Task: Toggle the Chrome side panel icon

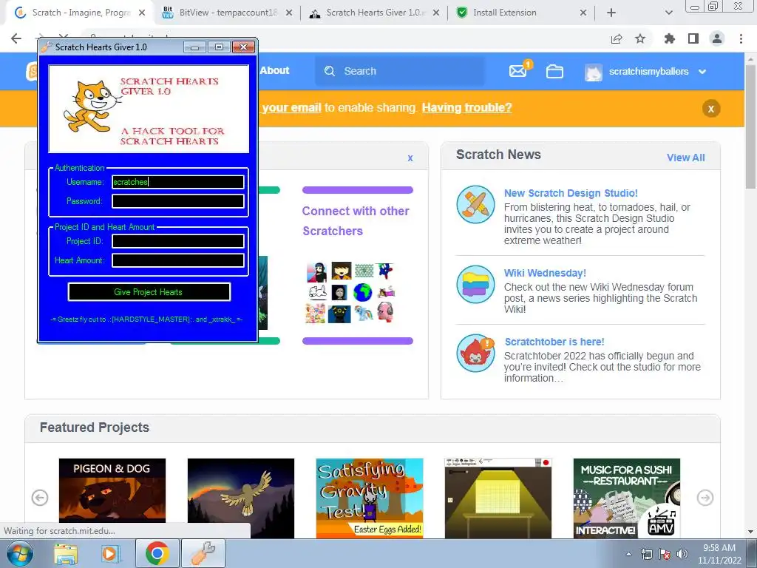Action: pyautogui.click(x=693, y=38)
